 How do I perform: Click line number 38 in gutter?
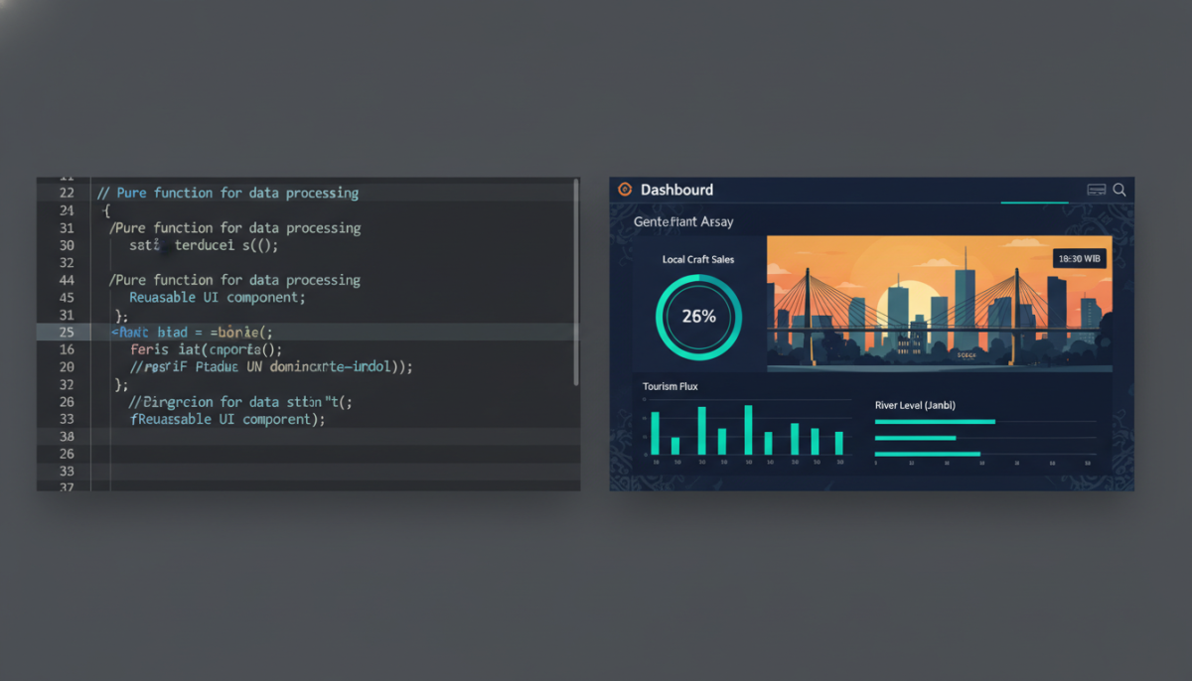67,436
